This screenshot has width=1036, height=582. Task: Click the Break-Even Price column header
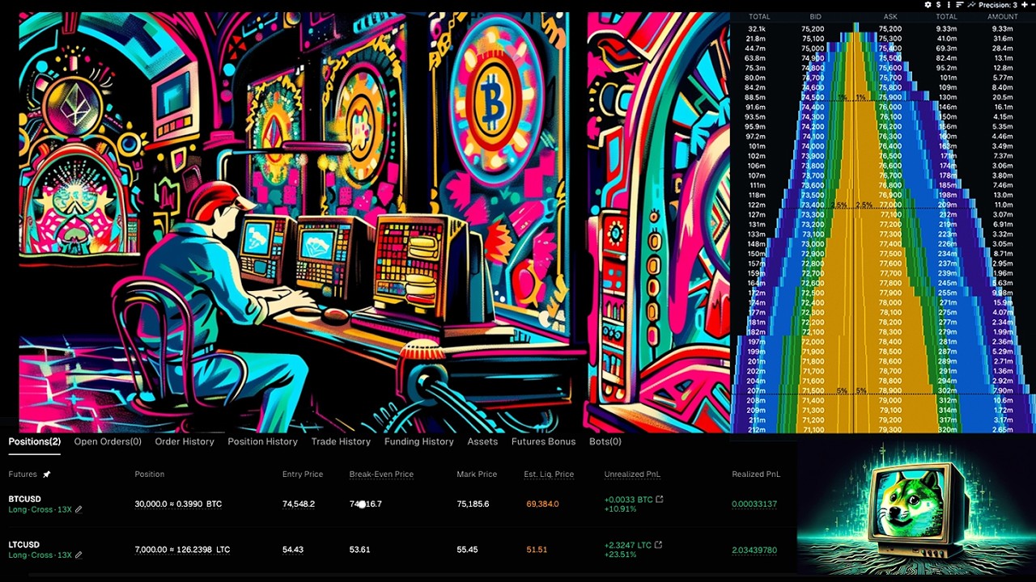(381, 474)
